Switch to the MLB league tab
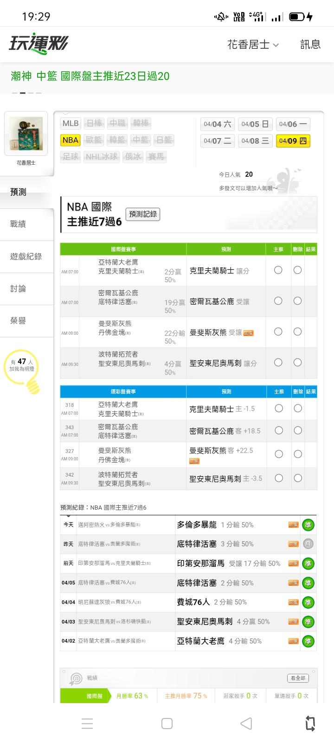 (71, 123)
